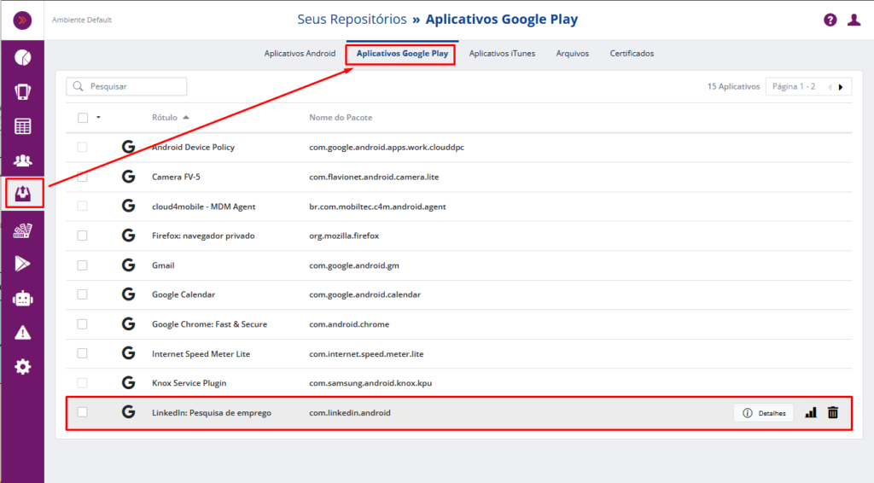Click the Google icon for Gmail row
Screen dimensions: 874x483
pyautogui.click(x=128, y=265)
